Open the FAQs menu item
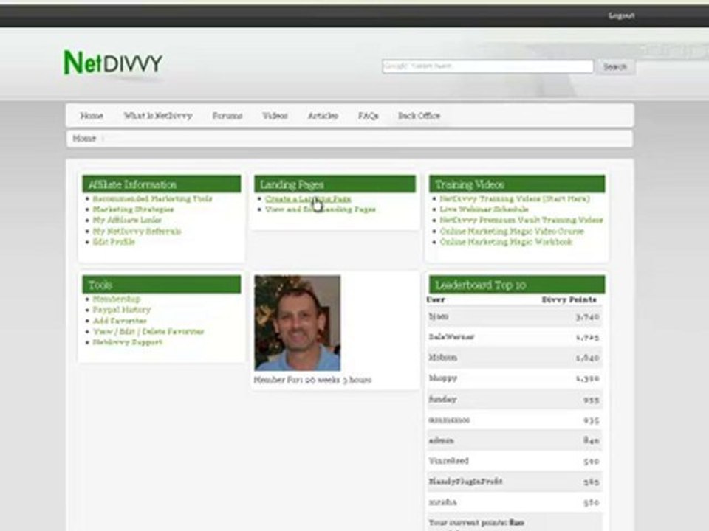Image resolution: width=709 pixels, height=531 pixels. tap(368, 116)
